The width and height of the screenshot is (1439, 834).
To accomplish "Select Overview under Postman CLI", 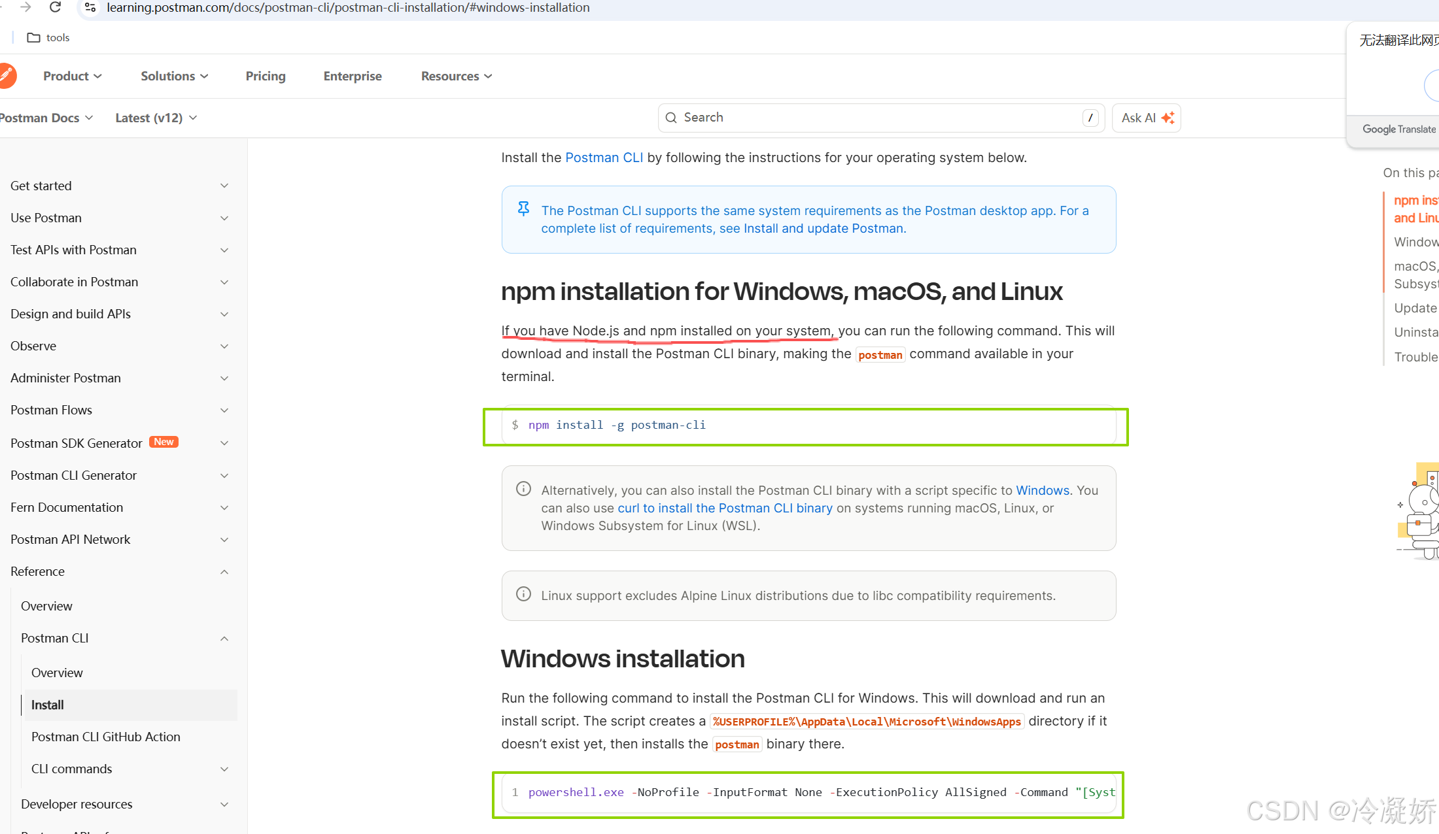I will (x=57, y=673).
